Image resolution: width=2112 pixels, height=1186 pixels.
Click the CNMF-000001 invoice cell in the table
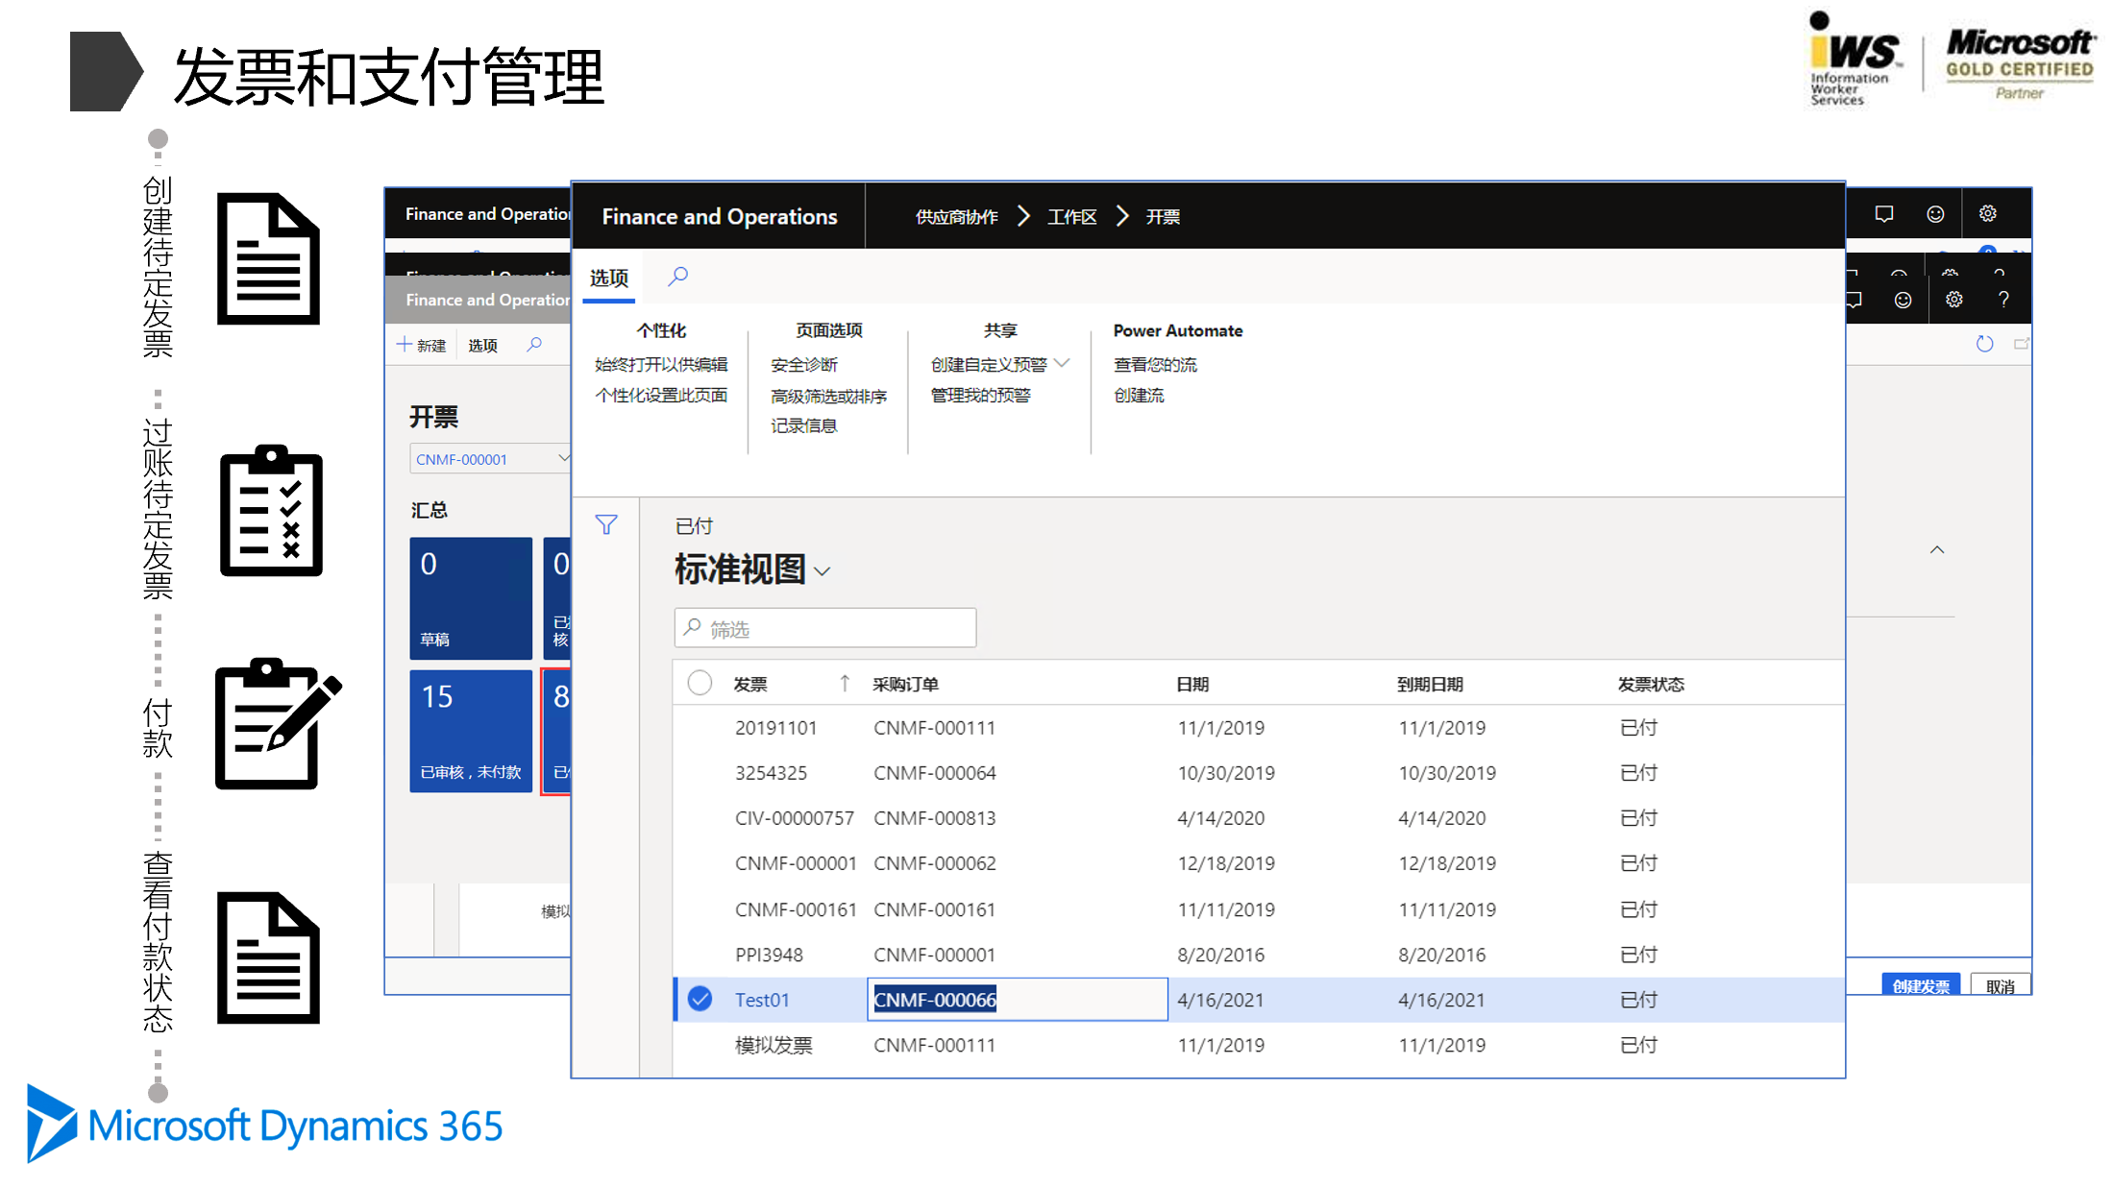pyautogui.click(x=796, y=862)
